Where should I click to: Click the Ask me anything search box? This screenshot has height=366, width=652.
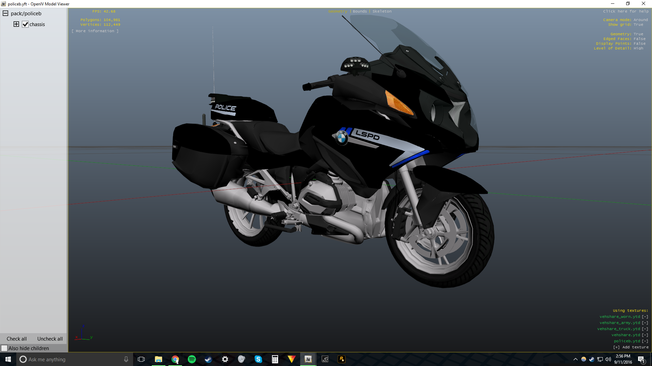point(68,359)
